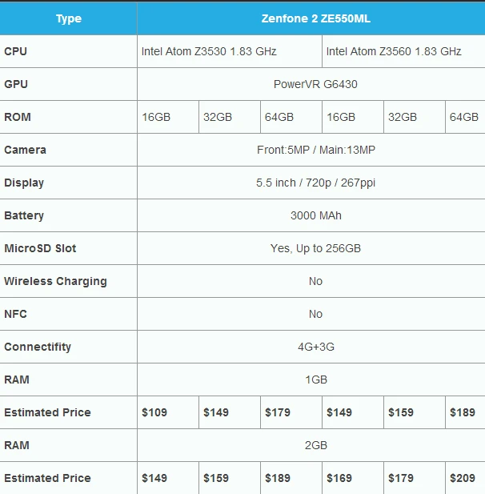
Task: Click the Intel Atom Z3530 1.83 GHz cell
Action: pos(209,51)
